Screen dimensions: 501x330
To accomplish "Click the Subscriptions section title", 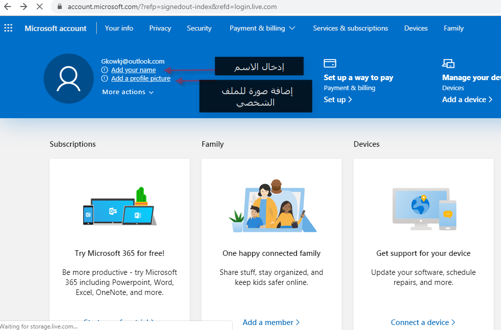I will (x=73, y=144).
